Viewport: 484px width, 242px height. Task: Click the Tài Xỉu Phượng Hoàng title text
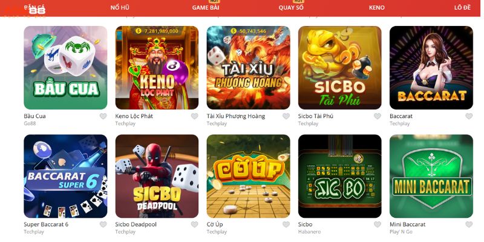[x=236, y=116]
